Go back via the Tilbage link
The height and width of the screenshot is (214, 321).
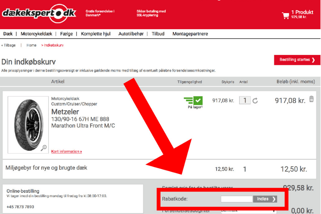[x=9, y=45]
